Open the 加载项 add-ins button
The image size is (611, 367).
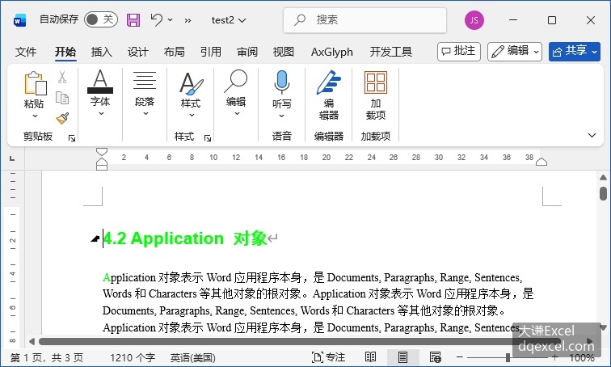(x=376, y=95)
